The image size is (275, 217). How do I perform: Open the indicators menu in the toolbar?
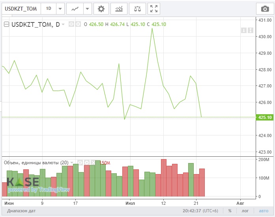pyautogui.click(x=119, y=9)
